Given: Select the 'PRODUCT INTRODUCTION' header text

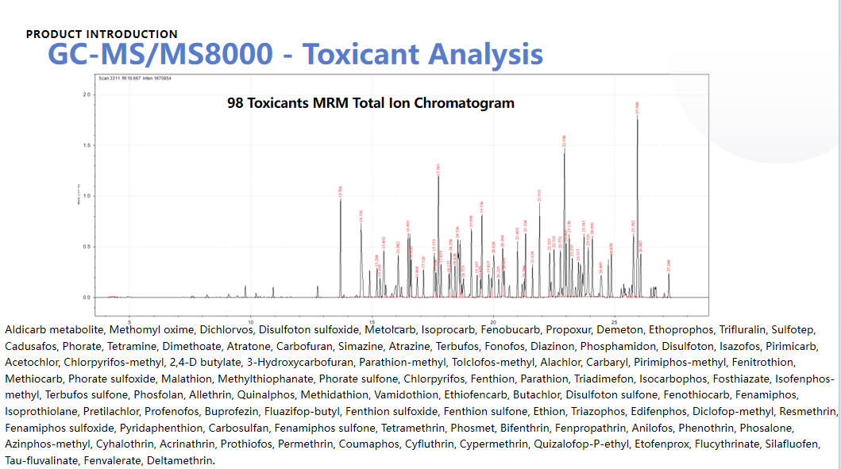Looking at the screenshot, I should point(102,34).
